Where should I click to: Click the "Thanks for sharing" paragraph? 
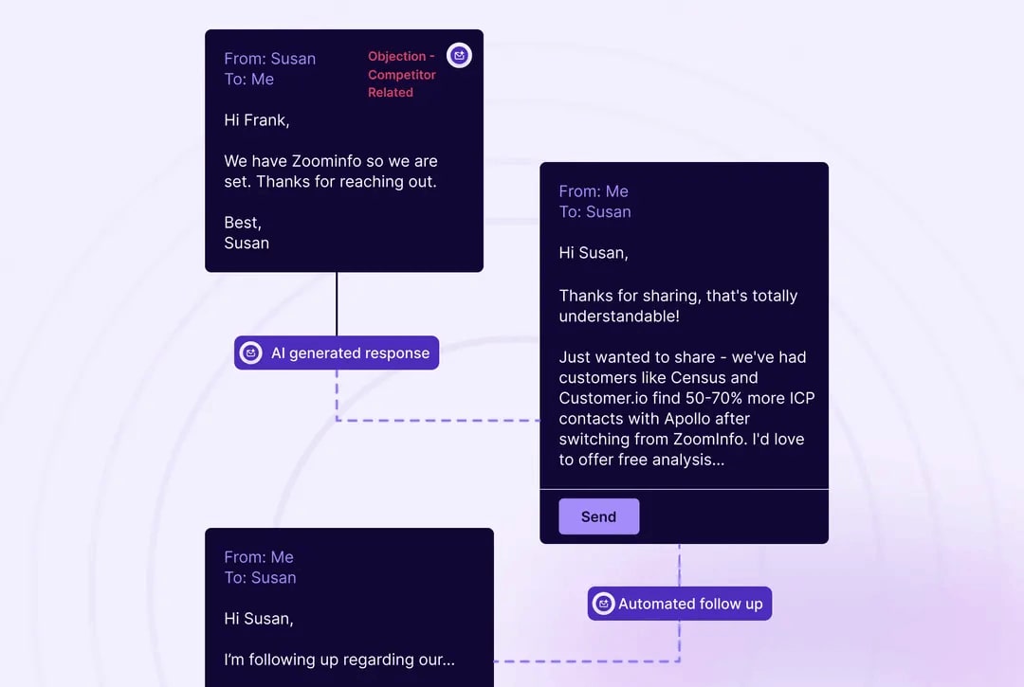tap(677, 306)
